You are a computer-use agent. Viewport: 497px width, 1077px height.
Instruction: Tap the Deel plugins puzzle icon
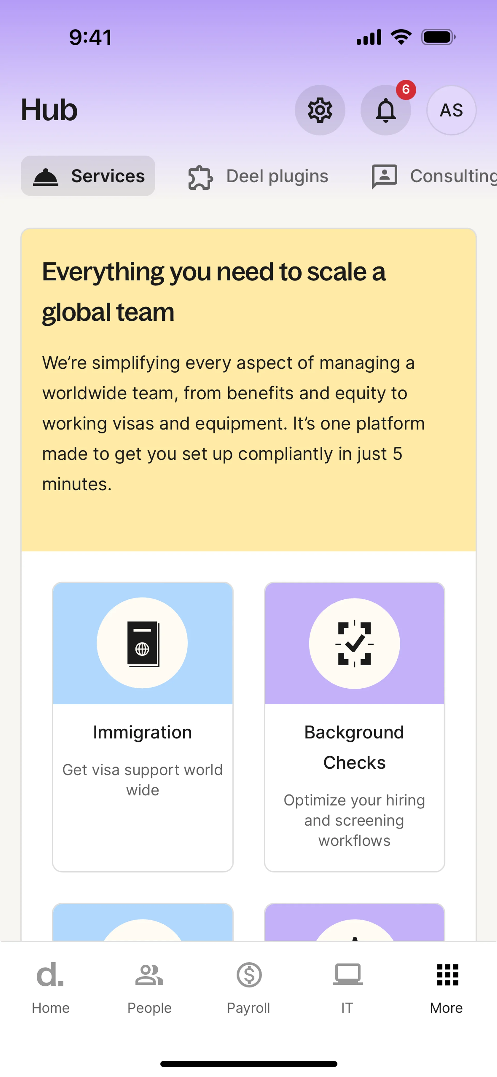[200, 177]
